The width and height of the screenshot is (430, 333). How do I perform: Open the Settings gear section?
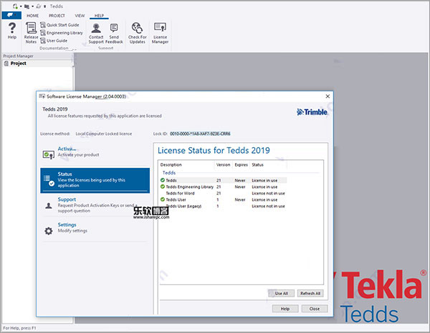click(x=95, y=228)
